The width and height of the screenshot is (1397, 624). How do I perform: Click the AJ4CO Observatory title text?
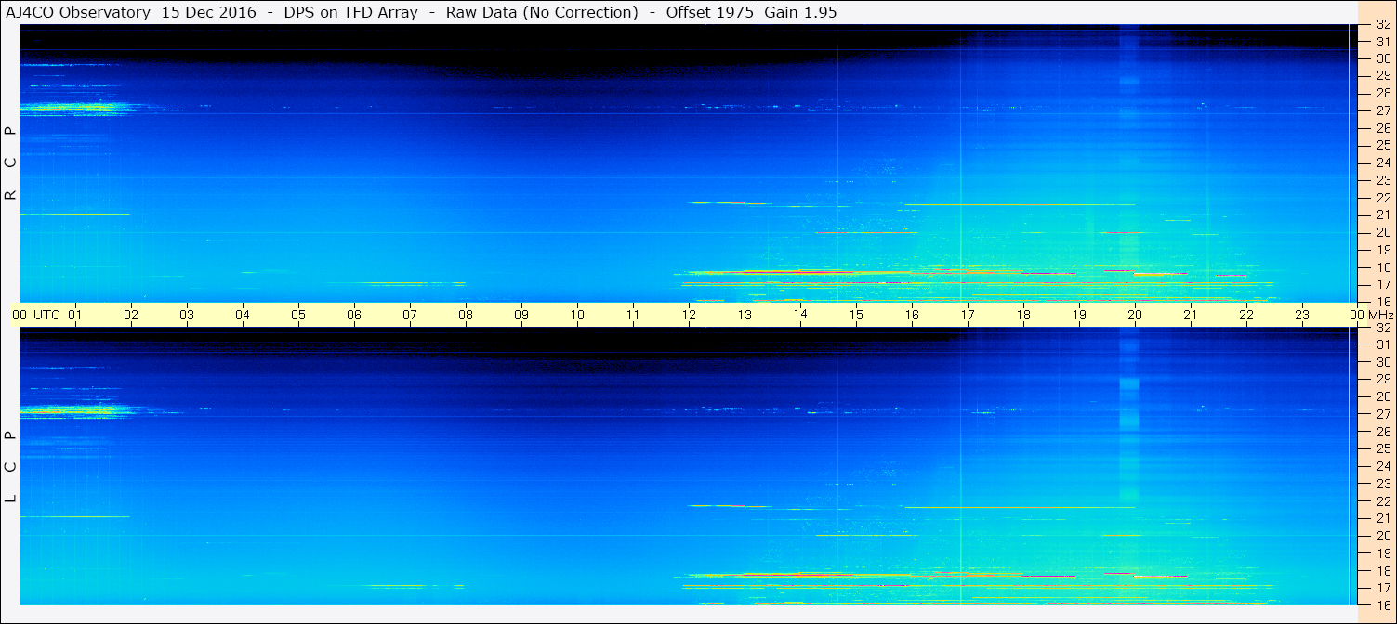[x=77, y=12]
